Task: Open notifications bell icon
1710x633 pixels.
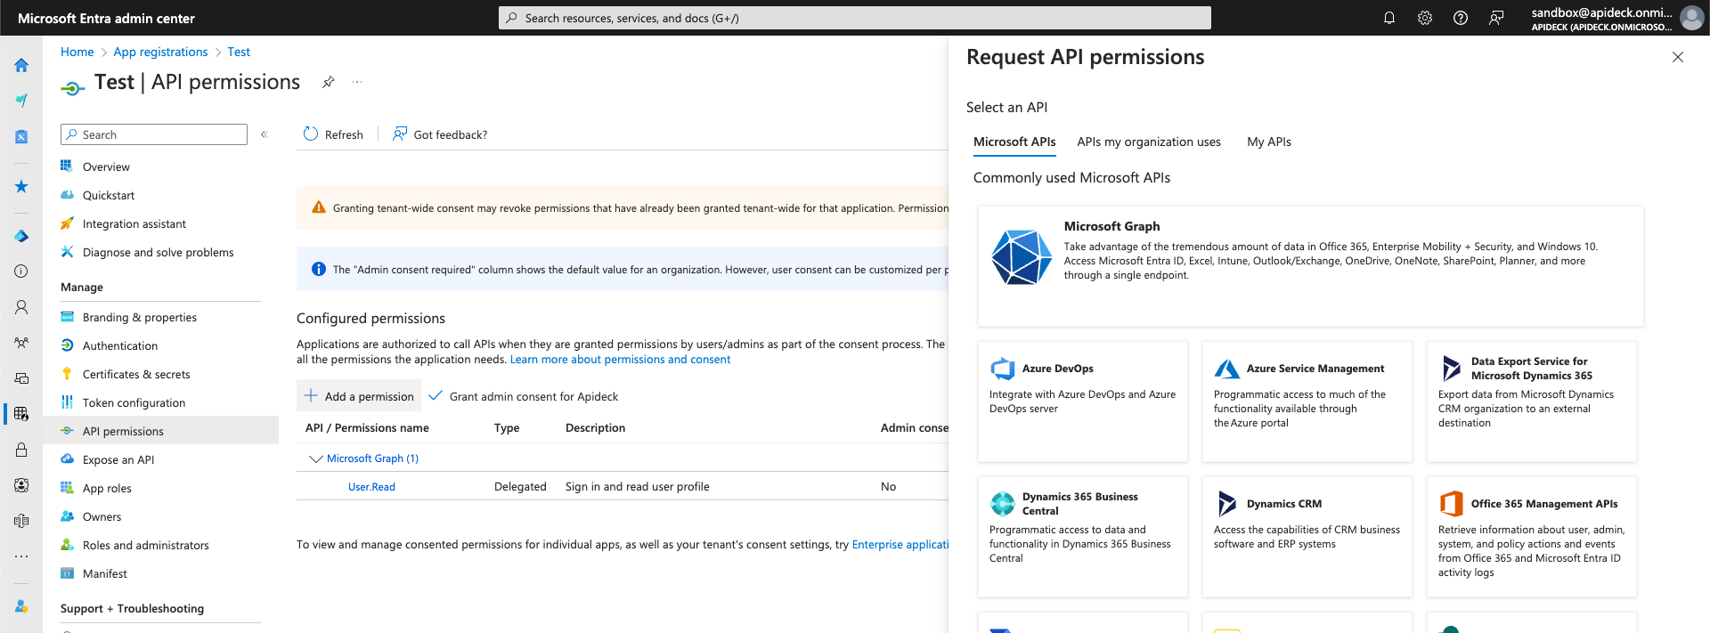Action: point(1389,18)
